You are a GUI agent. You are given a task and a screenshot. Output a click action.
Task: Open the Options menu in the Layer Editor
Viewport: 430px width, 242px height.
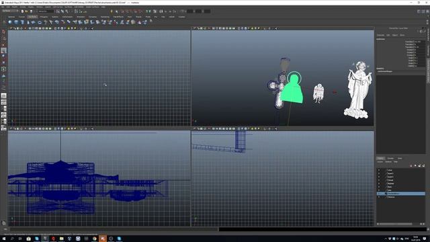click(388, 162)
